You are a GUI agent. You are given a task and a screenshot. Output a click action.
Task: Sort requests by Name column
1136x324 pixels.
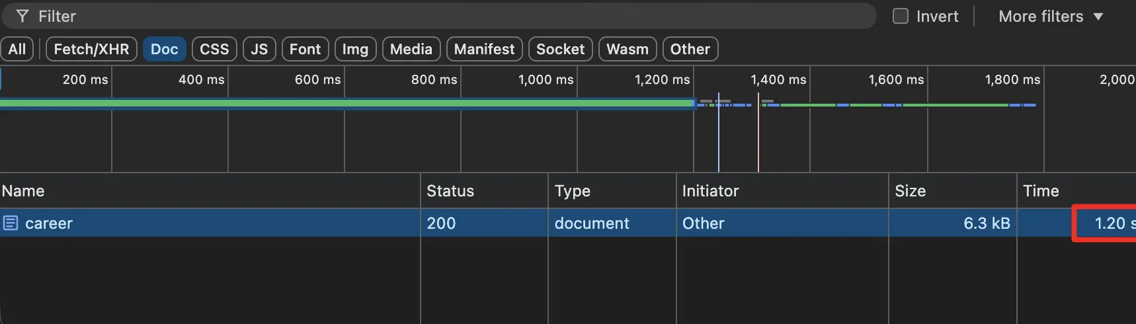23,191
